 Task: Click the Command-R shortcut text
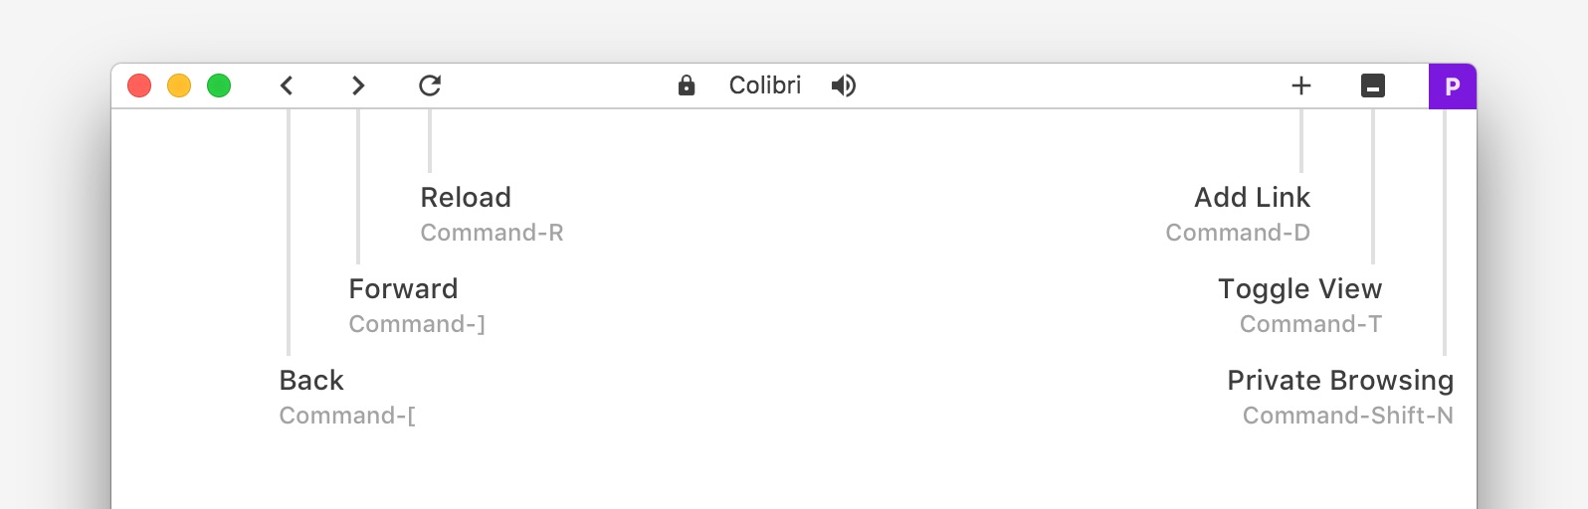point(492,233)
